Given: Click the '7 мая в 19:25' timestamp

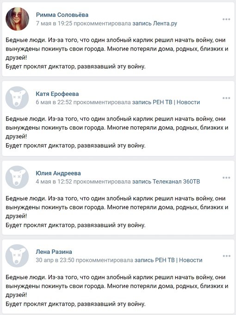Looking at the screenshot, I should coord(54,24).
